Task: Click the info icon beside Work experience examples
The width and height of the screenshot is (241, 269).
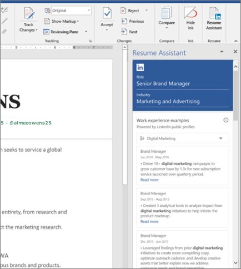Action: click(x=226, y=120)
